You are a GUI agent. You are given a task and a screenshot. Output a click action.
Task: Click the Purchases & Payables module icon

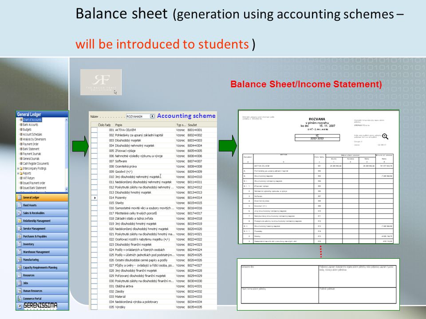tap(20, 237)
